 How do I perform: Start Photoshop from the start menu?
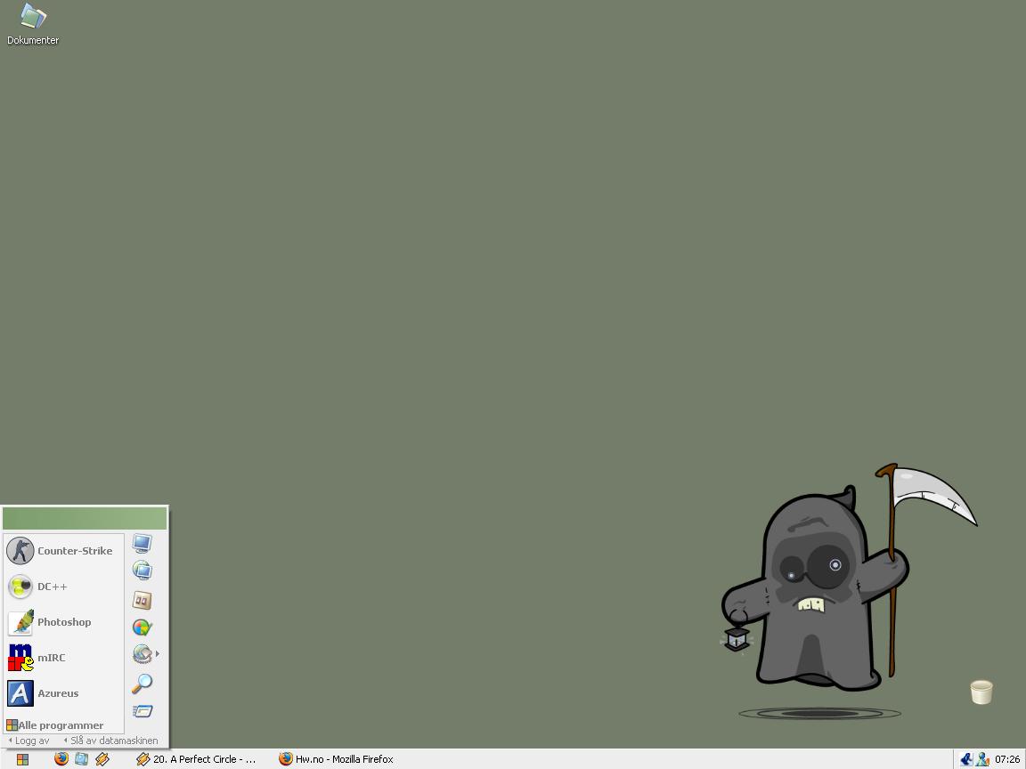(50, 622)
